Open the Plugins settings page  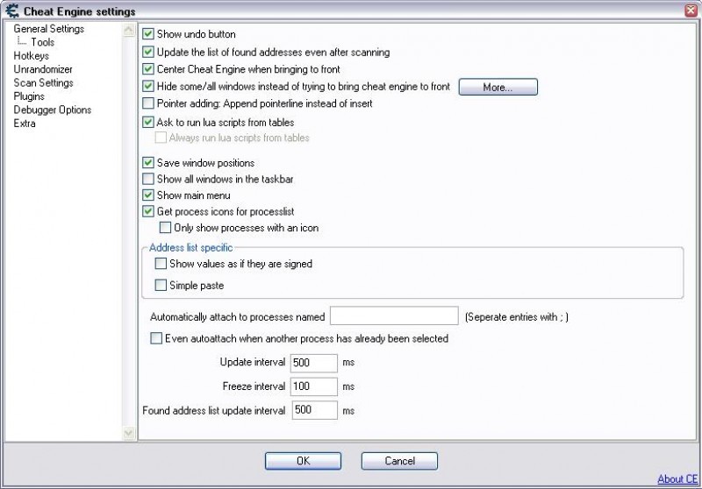[x=29, y=96]
